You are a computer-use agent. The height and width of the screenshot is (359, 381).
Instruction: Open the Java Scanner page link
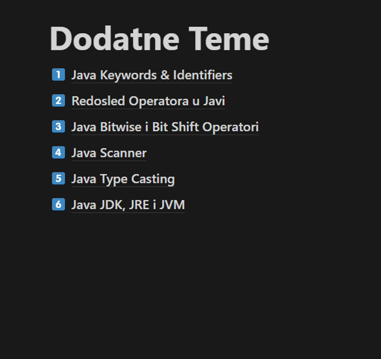109,153
